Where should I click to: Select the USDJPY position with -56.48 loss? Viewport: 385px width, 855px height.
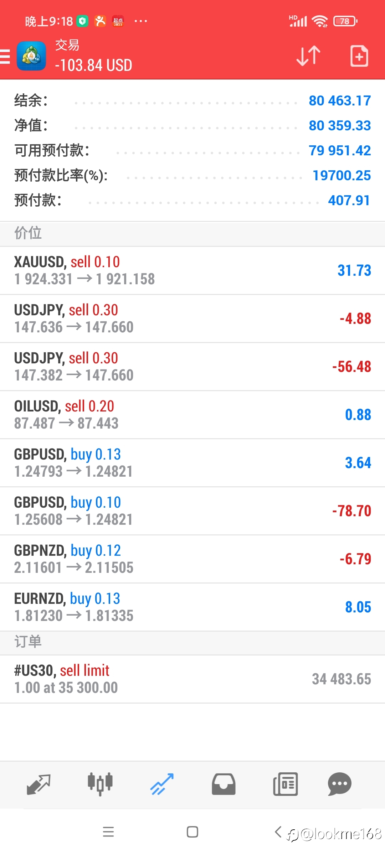click(x=192, y=367)
